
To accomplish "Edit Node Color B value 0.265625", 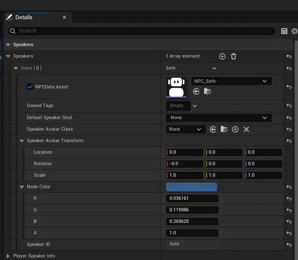I will 192,222.
